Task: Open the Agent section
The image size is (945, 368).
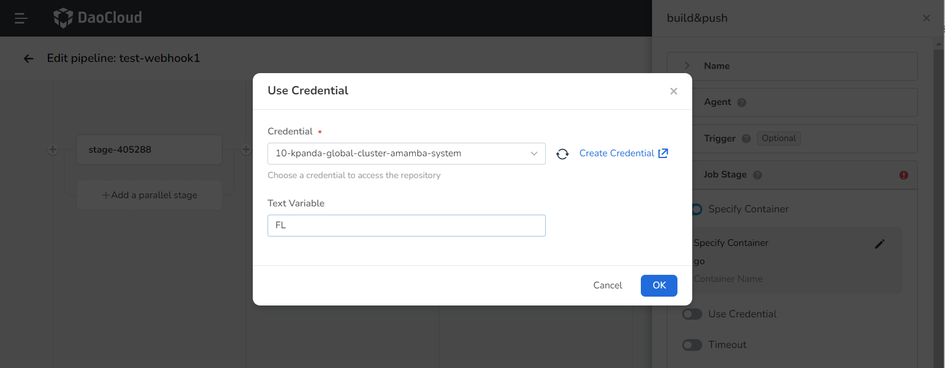Action: (x=792, y=103)
